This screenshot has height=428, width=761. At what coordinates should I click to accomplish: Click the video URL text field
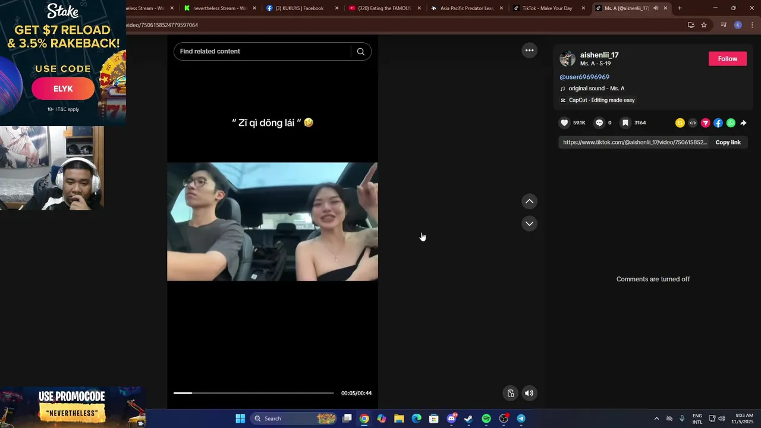635,143
